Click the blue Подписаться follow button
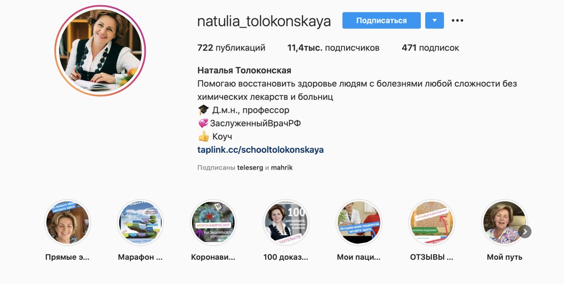 382,20
